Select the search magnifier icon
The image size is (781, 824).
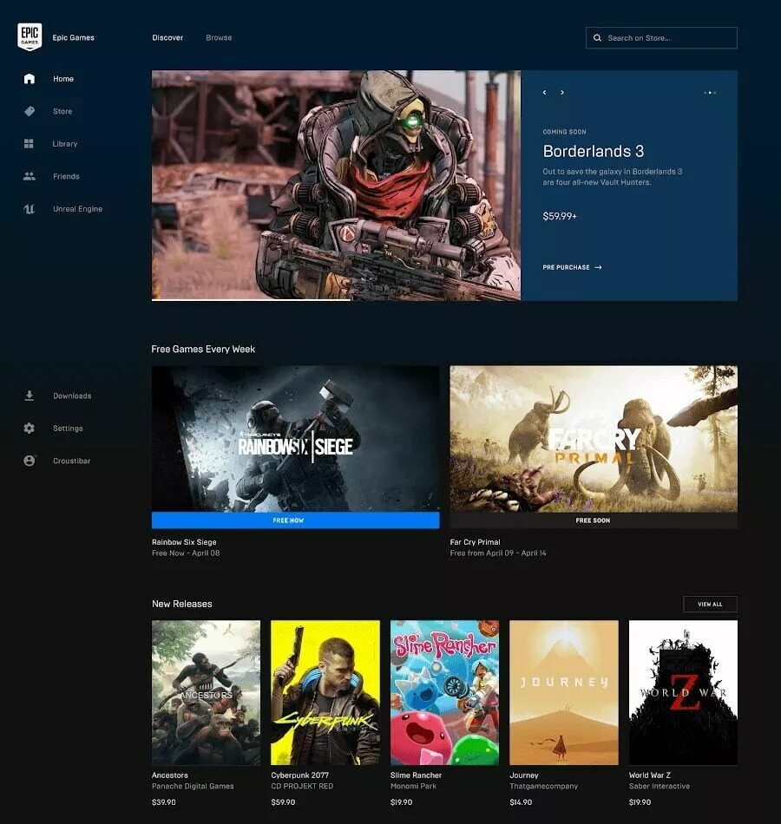[597, 37]
